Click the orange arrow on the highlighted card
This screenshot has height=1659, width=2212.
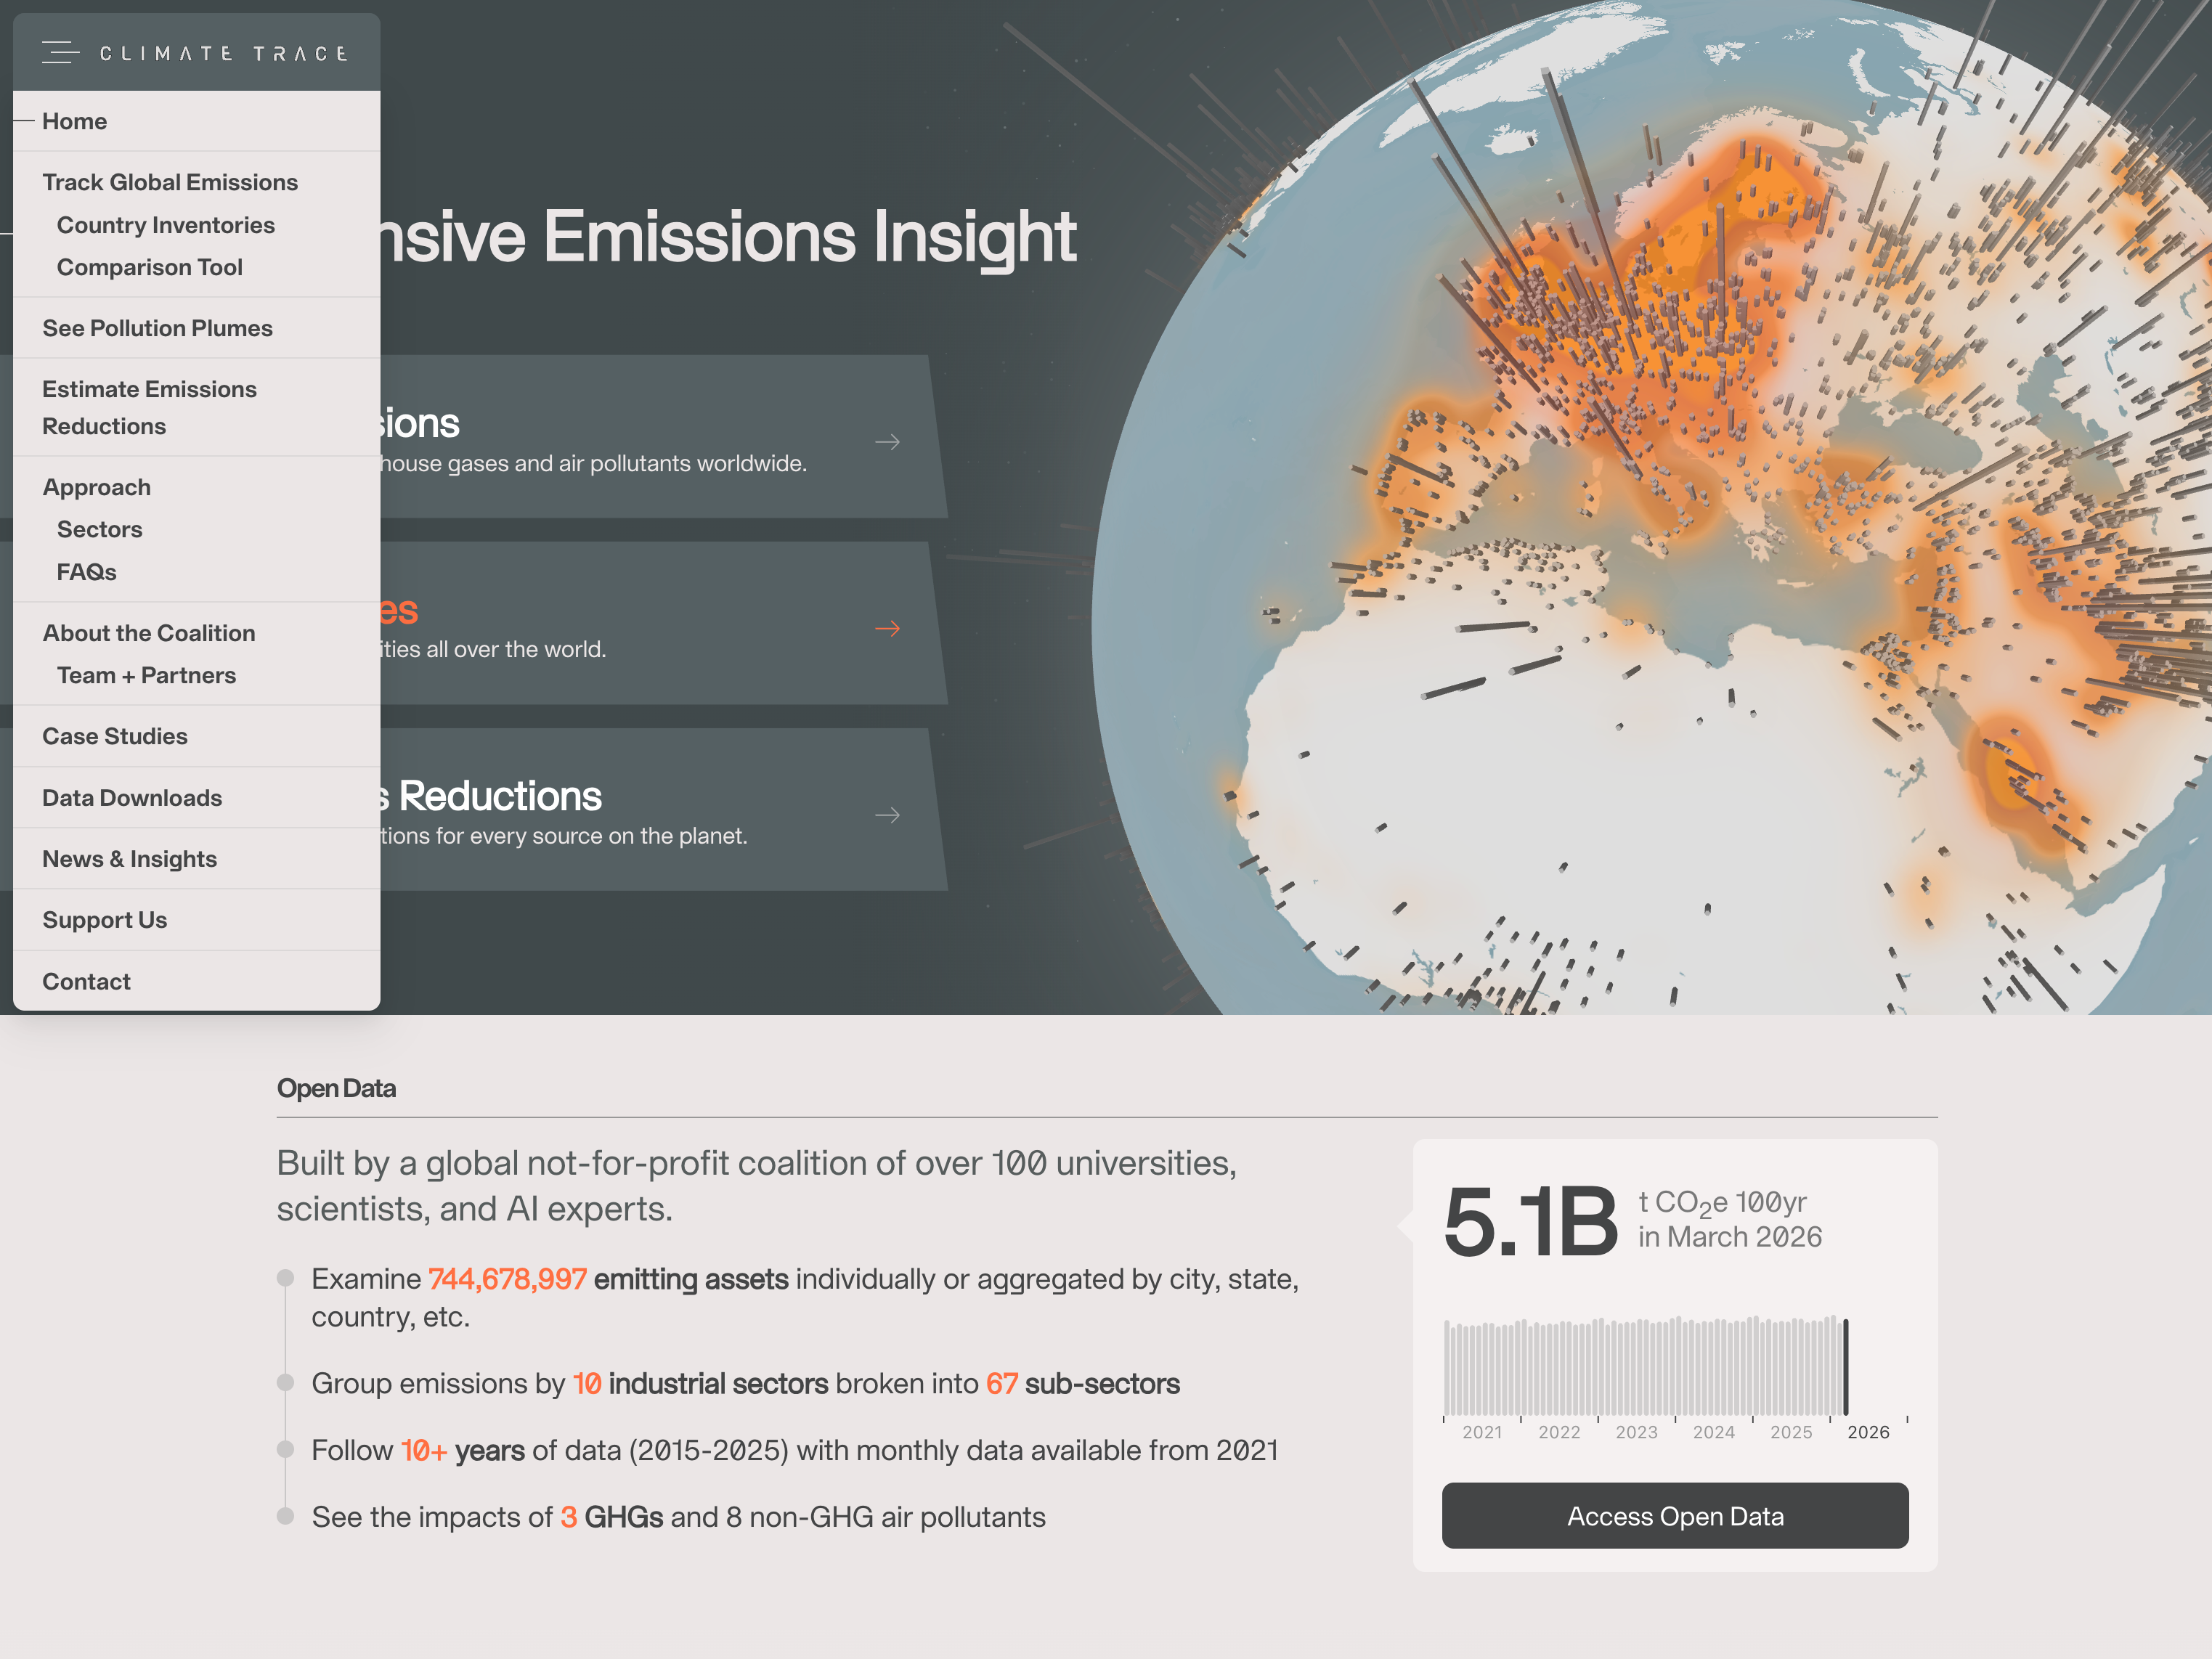887,628
